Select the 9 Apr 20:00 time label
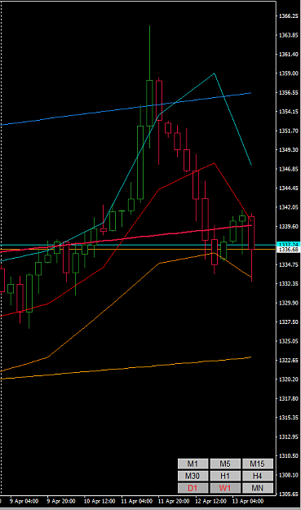 pos(61,501)
